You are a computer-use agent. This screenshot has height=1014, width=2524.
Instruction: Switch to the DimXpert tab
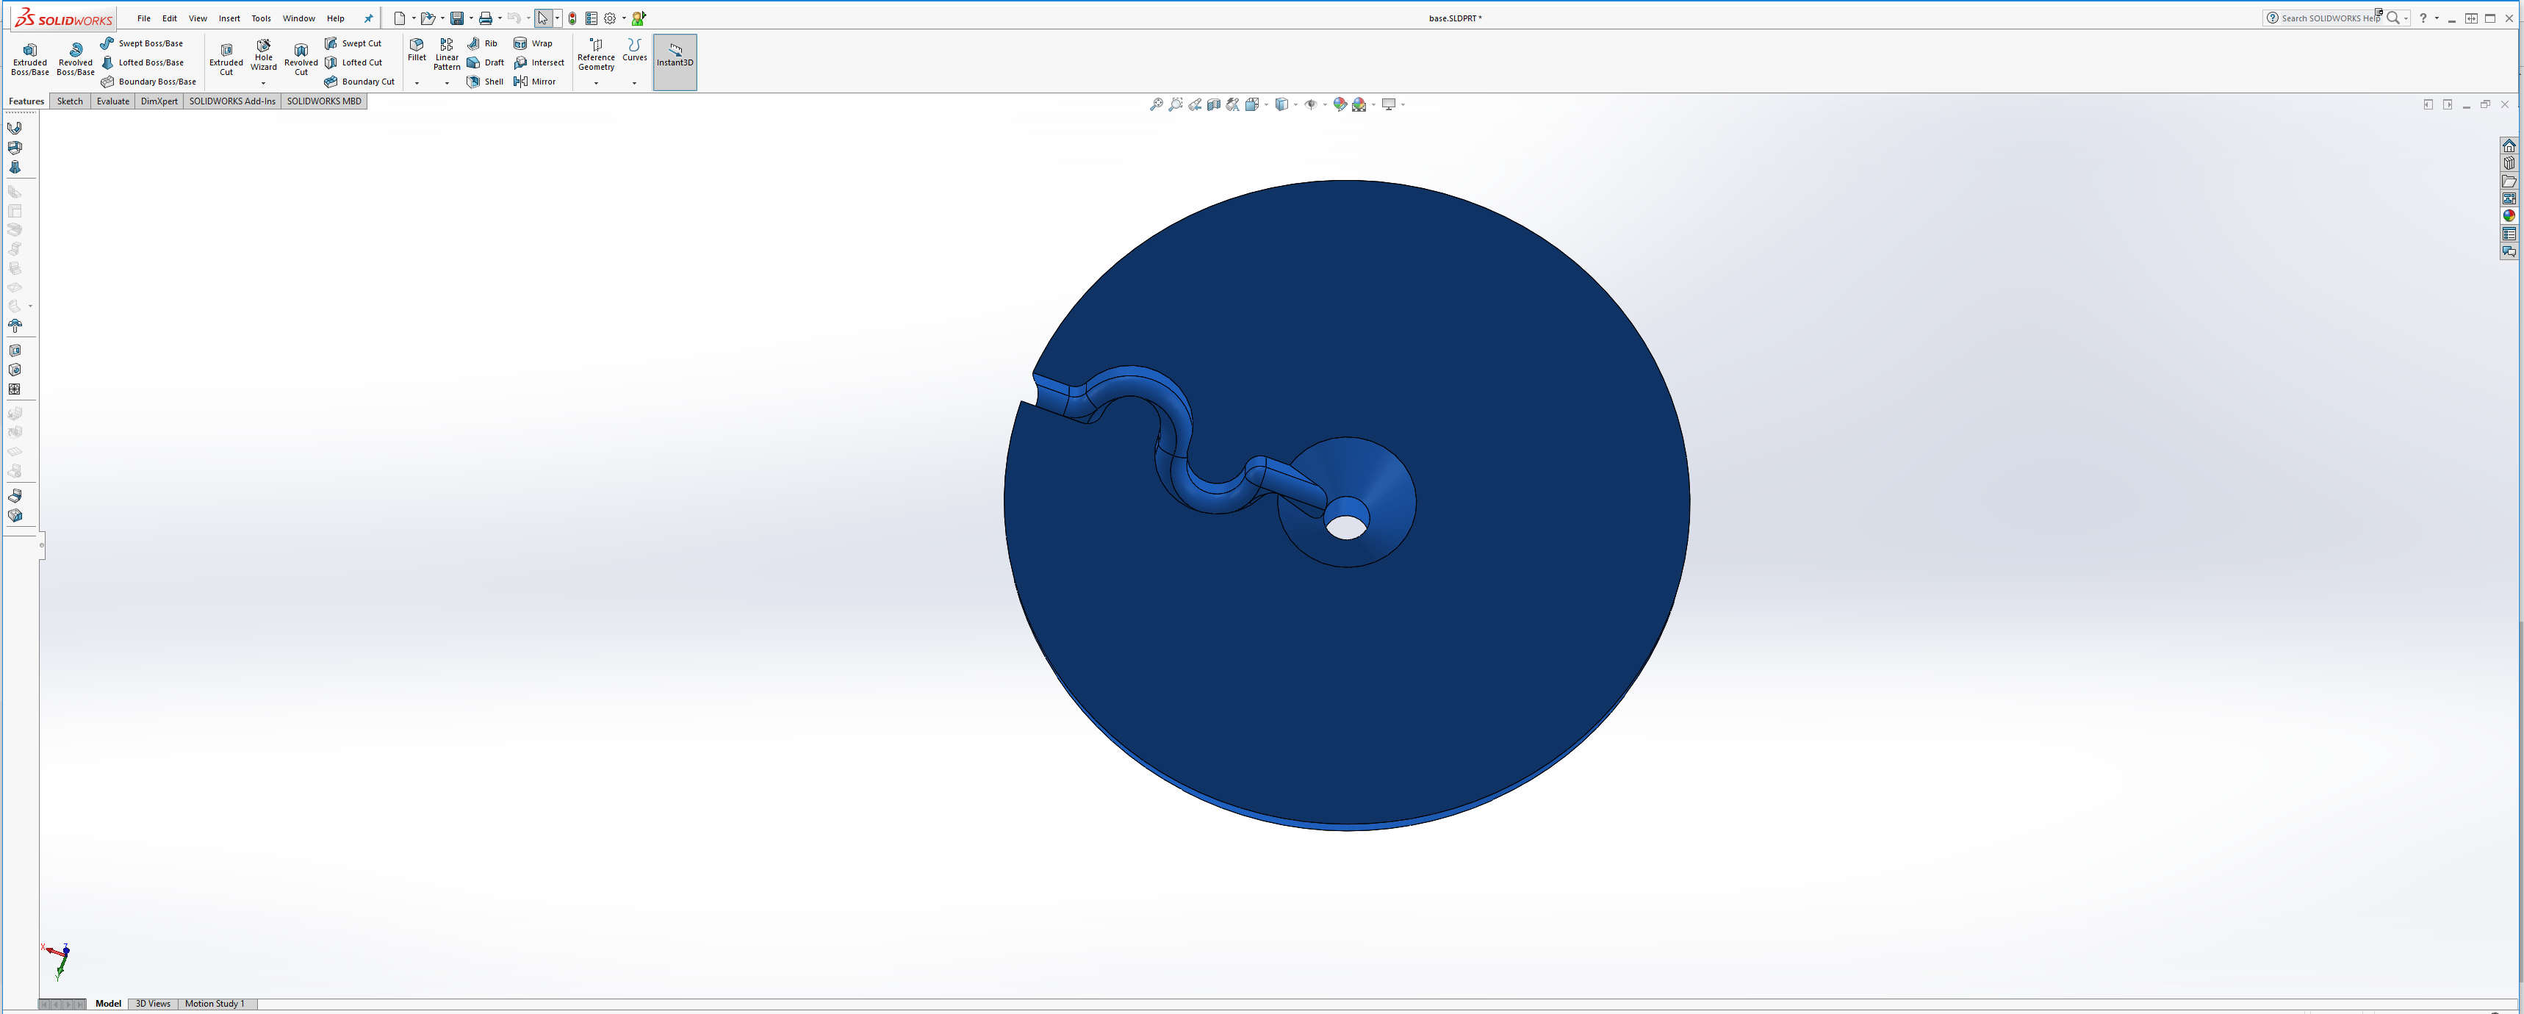pos(159,101)
